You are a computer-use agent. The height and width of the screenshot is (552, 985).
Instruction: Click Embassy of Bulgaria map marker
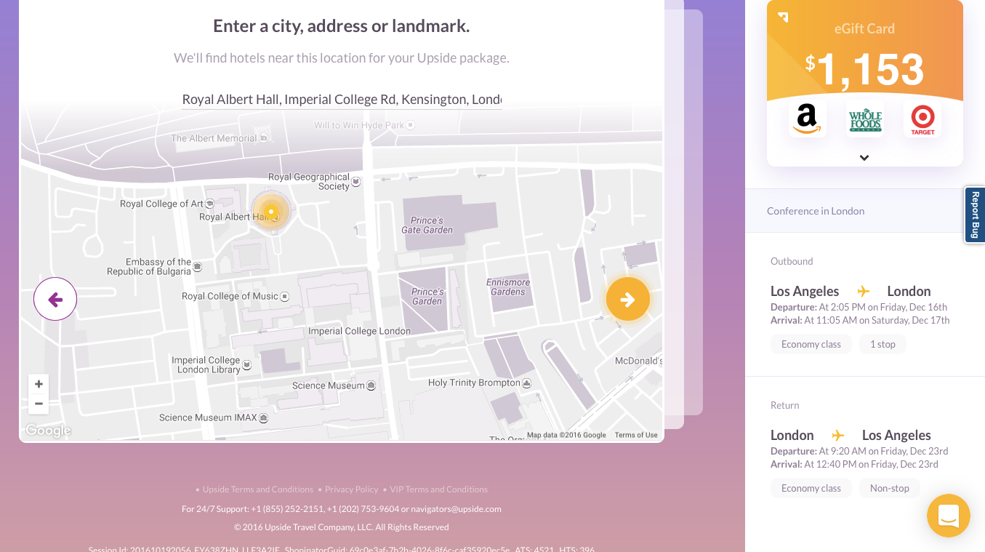(198, 267)
